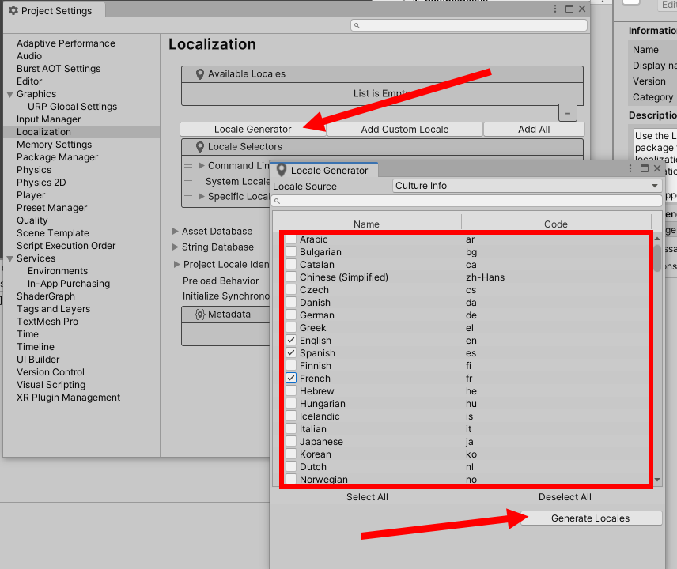Open the Visual Scripting settings category
This screenshot has height=569, width=677.
tap(51, 385)
